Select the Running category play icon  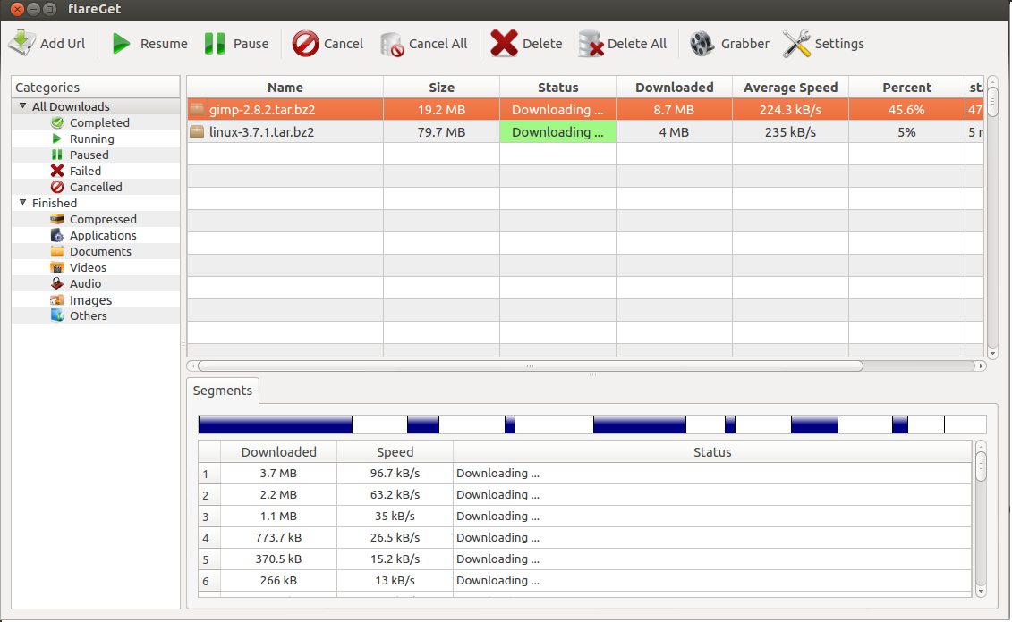(x=56, y=139)
